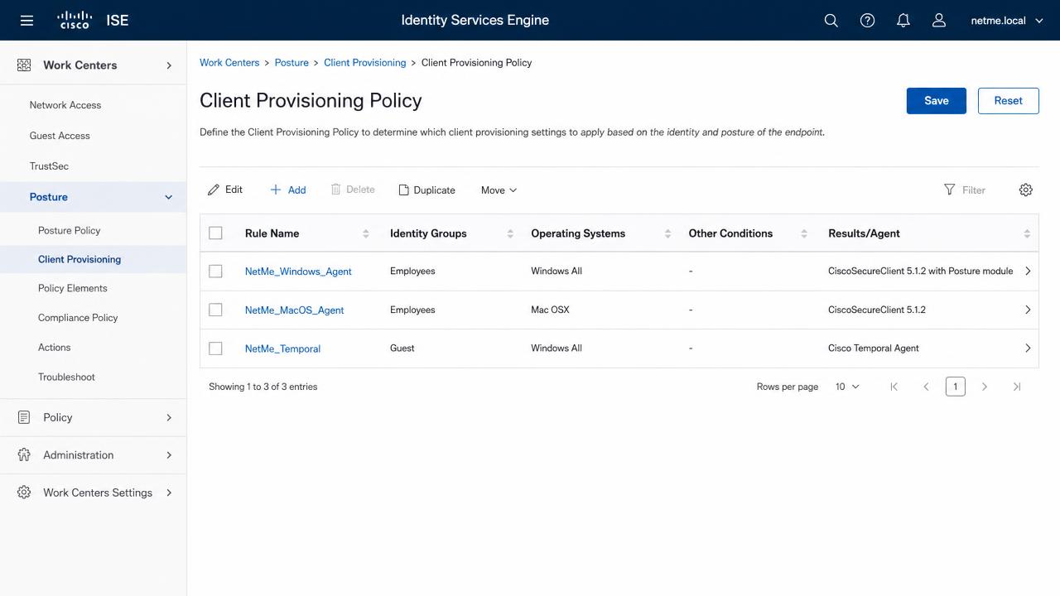Screen dimensions: 1060x596
Task: Go to previous page arrow
Action: pos(926,387)
